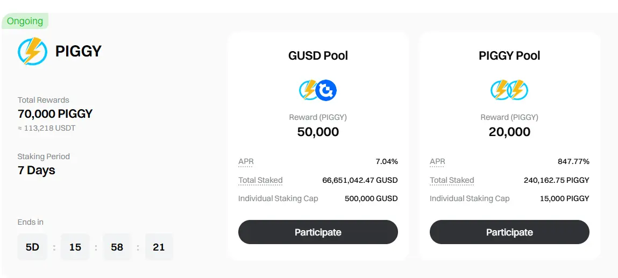Click the 58 minutes countdown box
Viewport: 618px width, 278px height.
pyautogui.click(x=117, y=247)
